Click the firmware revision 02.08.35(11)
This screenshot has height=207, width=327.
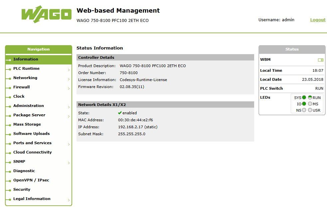(132, 87)
